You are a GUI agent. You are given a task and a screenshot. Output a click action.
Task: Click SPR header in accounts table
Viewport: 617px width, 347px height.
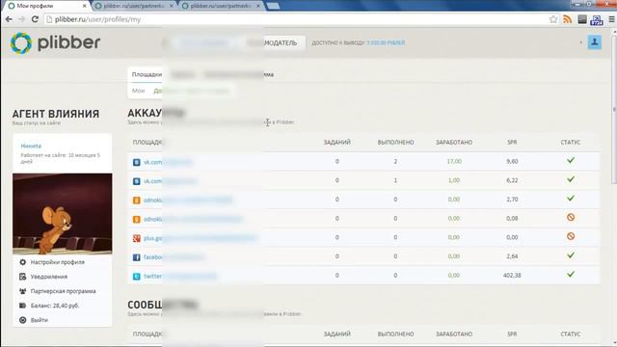pyautogui.click(x=512, y=143)
